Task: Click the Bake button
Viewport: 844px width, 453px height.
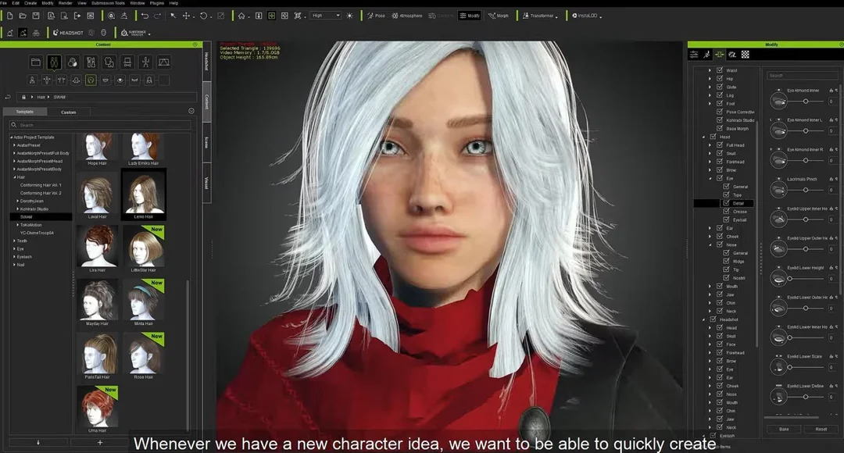Action: (784, 429)
